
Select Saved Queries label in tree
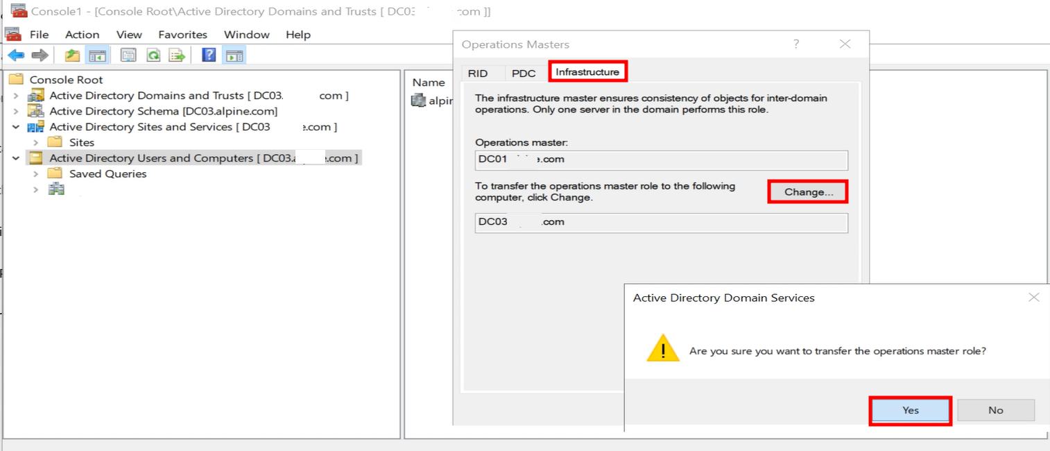click(x=108, y=173)
